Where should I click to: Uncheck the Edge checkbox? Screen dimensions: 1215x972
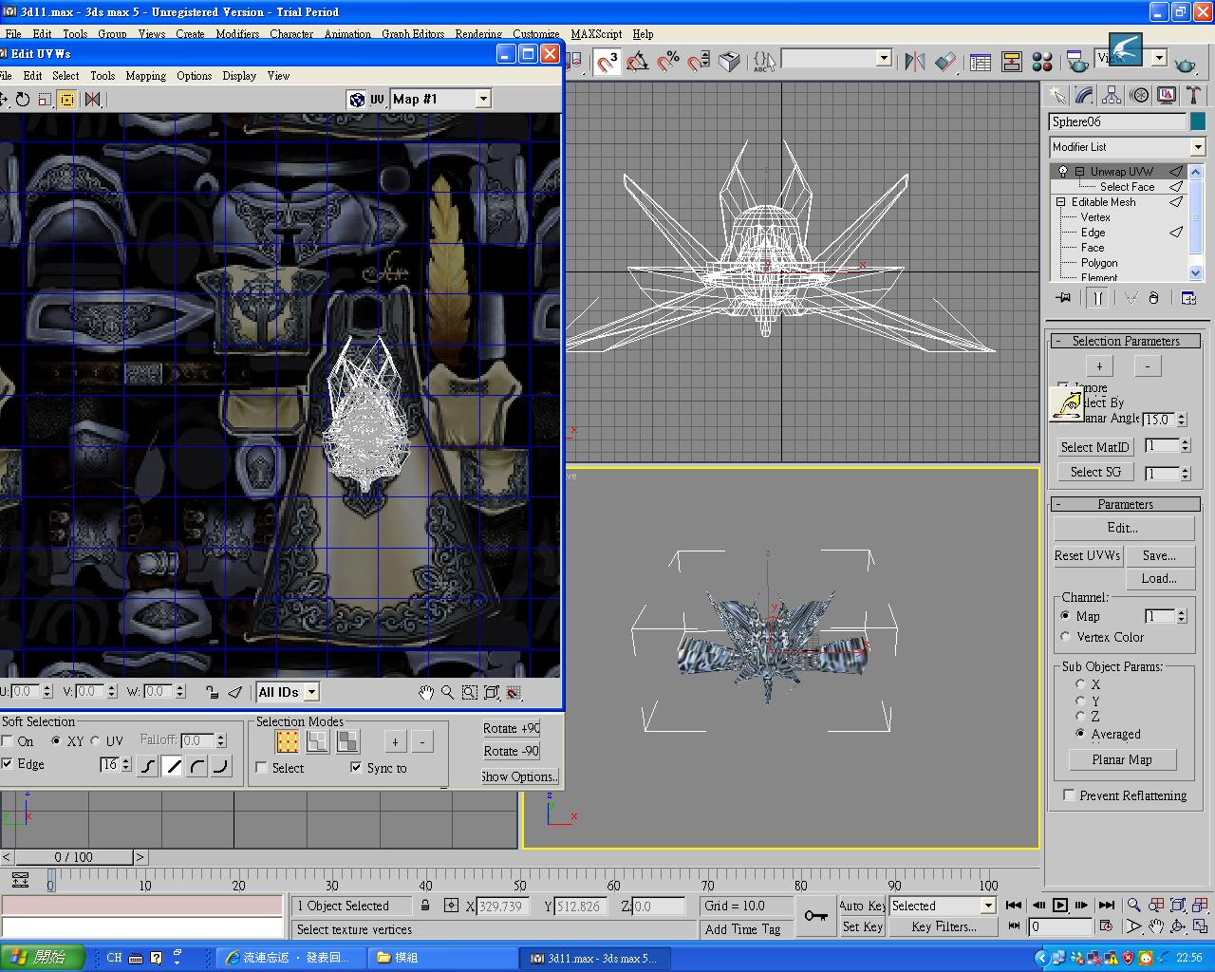point(8,764)
